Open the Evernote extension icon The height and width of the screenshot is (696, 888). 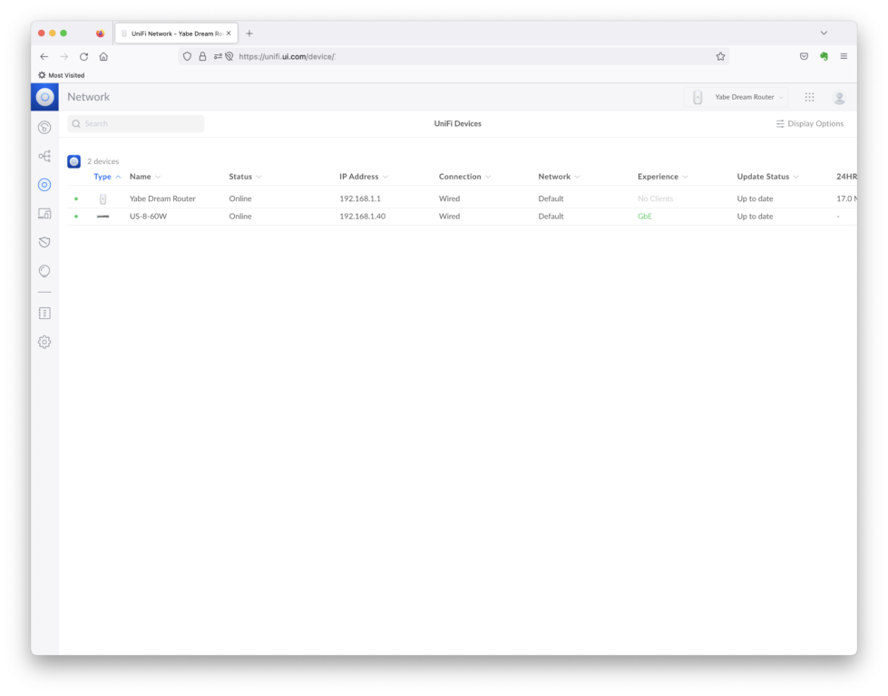(824, 56)
